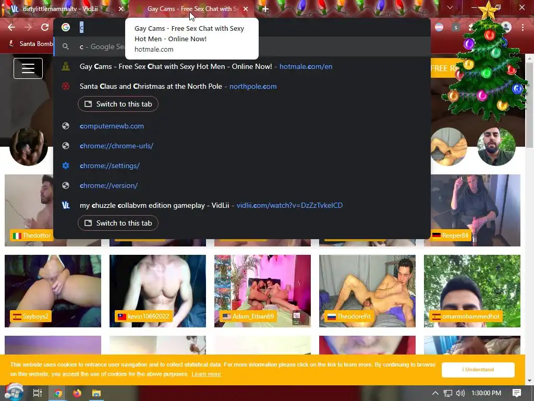Viewport: 534px width, 401px height.
Task: Click the Reeper84 username label
Action: [x=451, y=235]
